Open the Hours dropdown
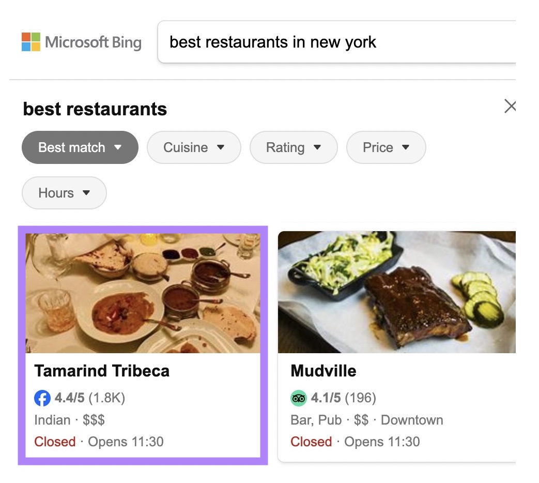The height and width of the screenshot is (483, 539). click(x=64, y=192)
